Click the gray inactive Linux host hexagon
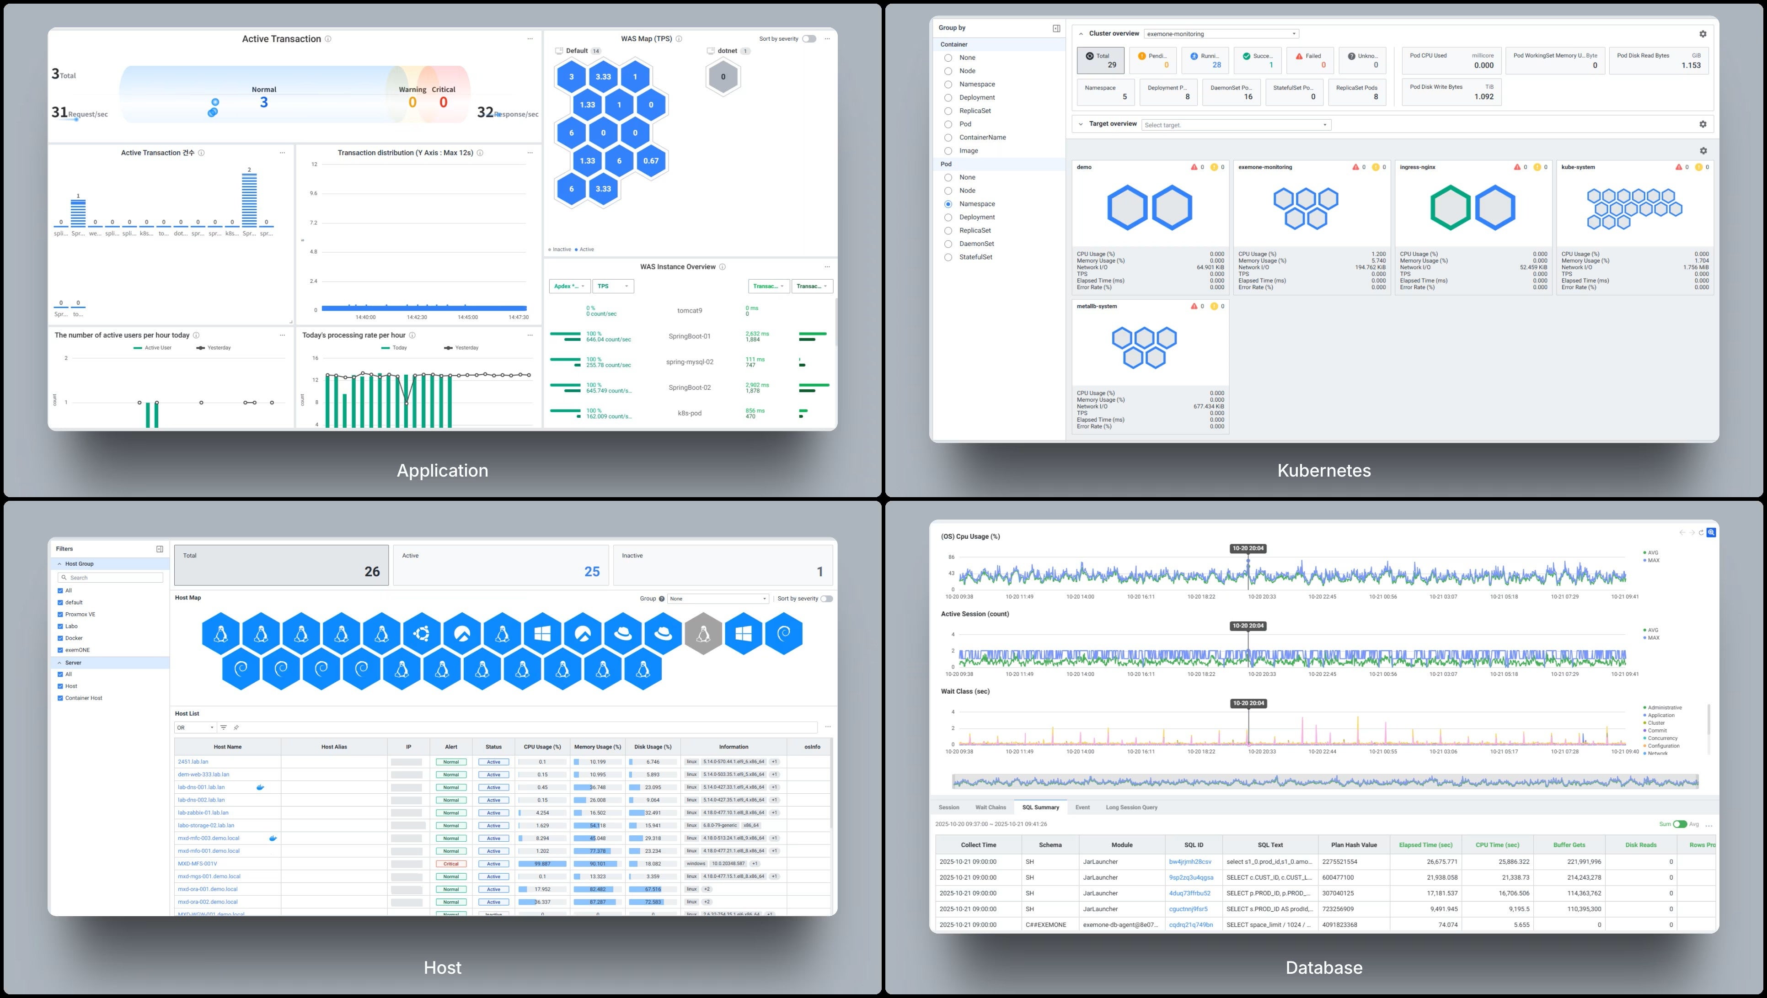The width and height of the screenshot is (1767, 998). (703, 634)
